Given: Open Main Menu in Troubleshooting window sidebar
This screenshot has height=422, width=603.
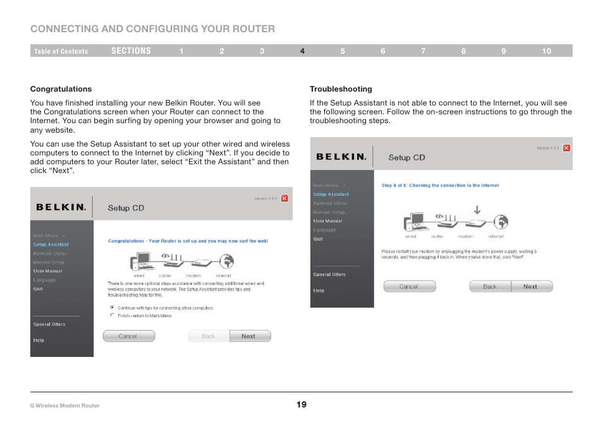Looking at the screenshot, I should point(326,185).
